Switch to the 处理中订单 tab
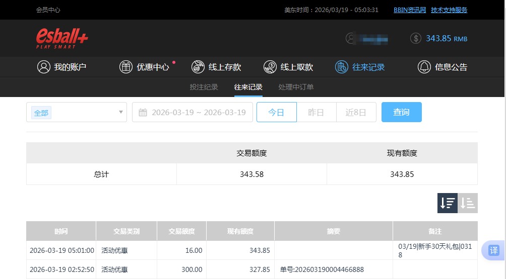The width and height of the screenshot is (506, 279). point(296,87)
